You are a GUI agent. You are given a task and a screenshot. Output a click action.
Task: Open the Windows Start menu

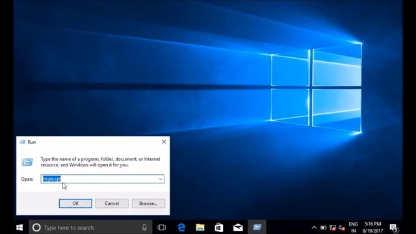(19, 227)
